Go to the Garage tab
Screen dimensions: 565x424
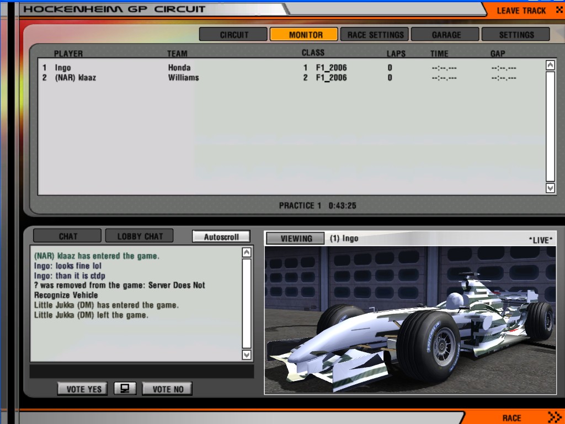tap(446, 34)
